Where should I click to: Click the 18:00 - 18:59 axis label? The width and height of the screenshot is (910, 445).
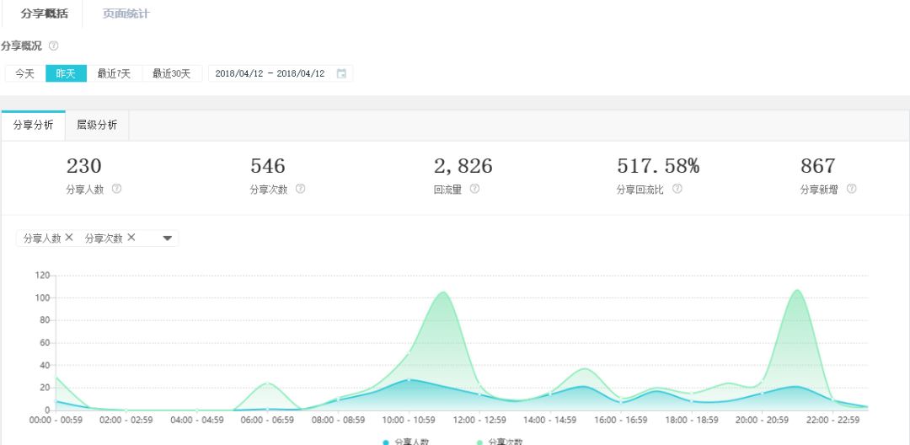click(691, 420)
